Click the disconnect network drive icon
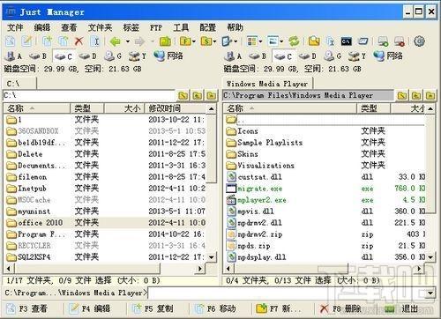 [x=400, y=41]
